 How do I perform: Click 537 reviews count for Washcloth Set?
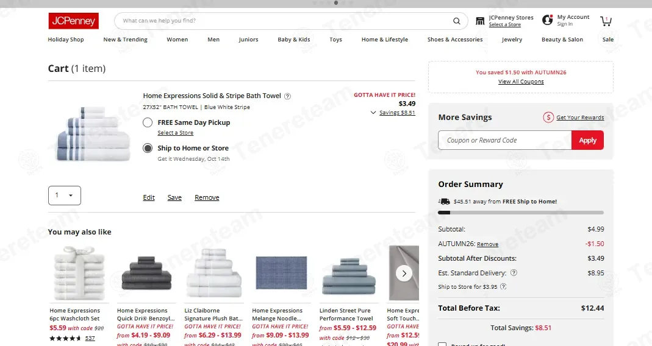click(x=90, y=338)
